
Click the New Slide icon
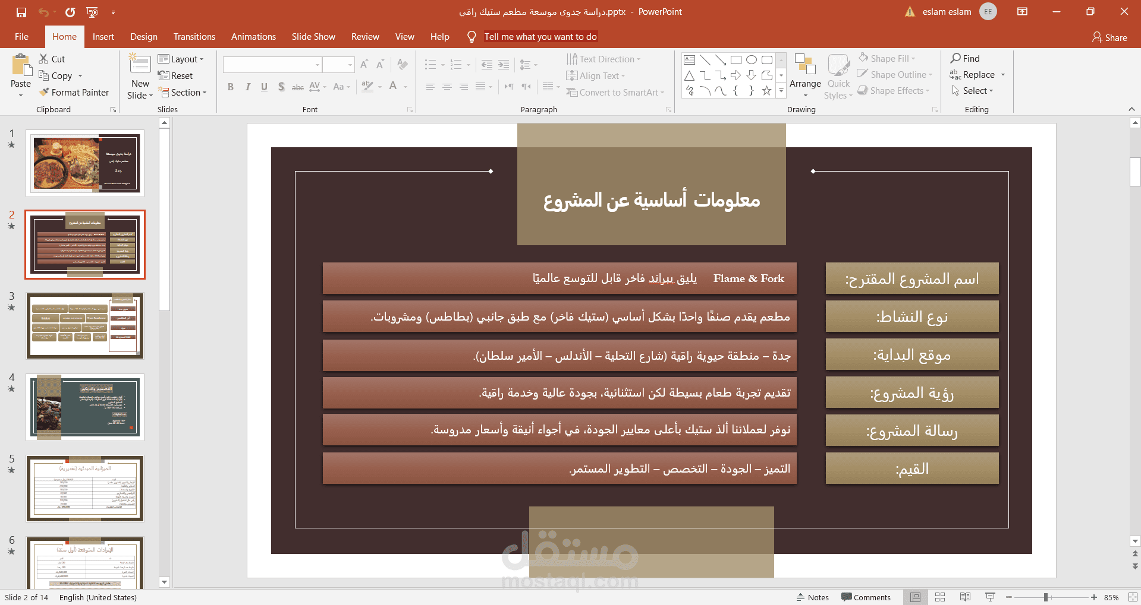coord(140,64)
